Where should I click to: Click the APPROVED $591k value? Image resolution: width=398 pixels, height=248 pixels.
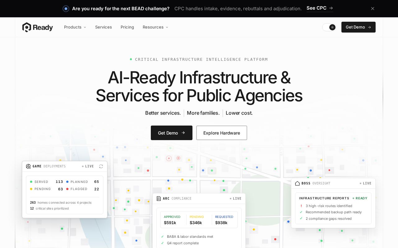tap(170, 223)
